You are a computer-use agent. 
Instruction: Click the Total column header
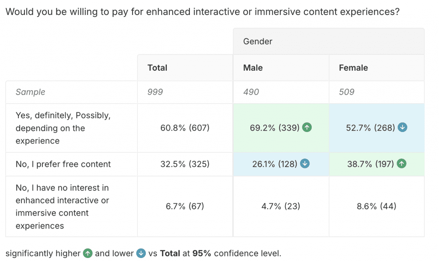coord(157,68)
